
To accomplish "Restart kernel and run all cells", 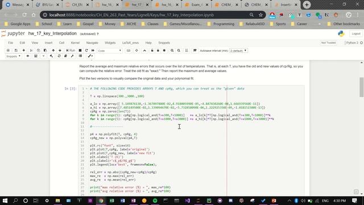I will pos(93,51).
